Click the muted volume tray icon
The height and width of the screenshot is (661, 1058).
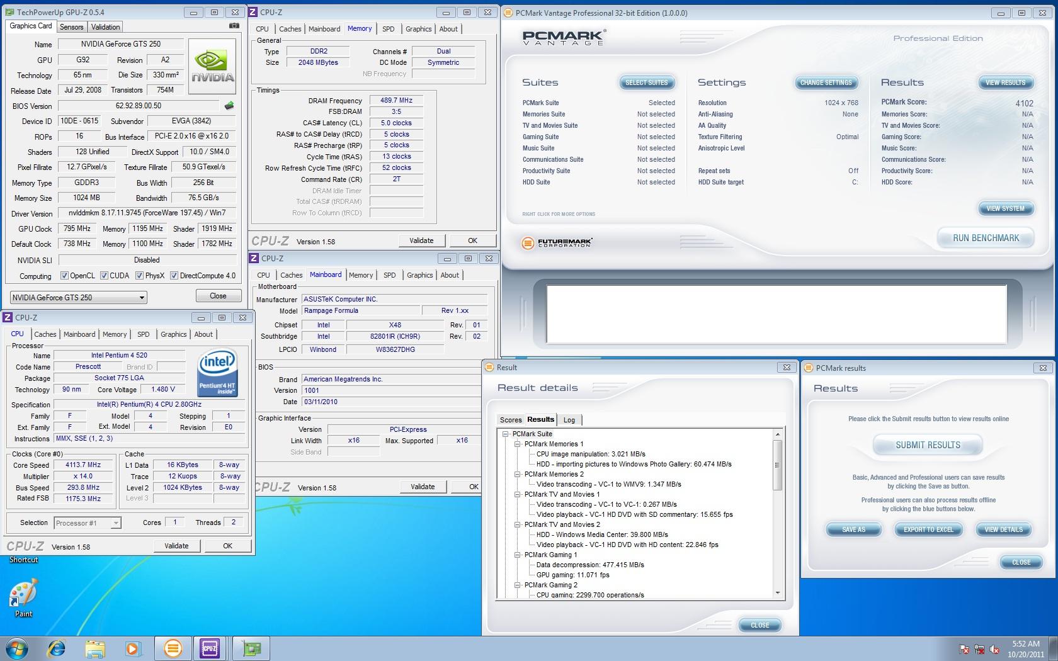(994, 649)
